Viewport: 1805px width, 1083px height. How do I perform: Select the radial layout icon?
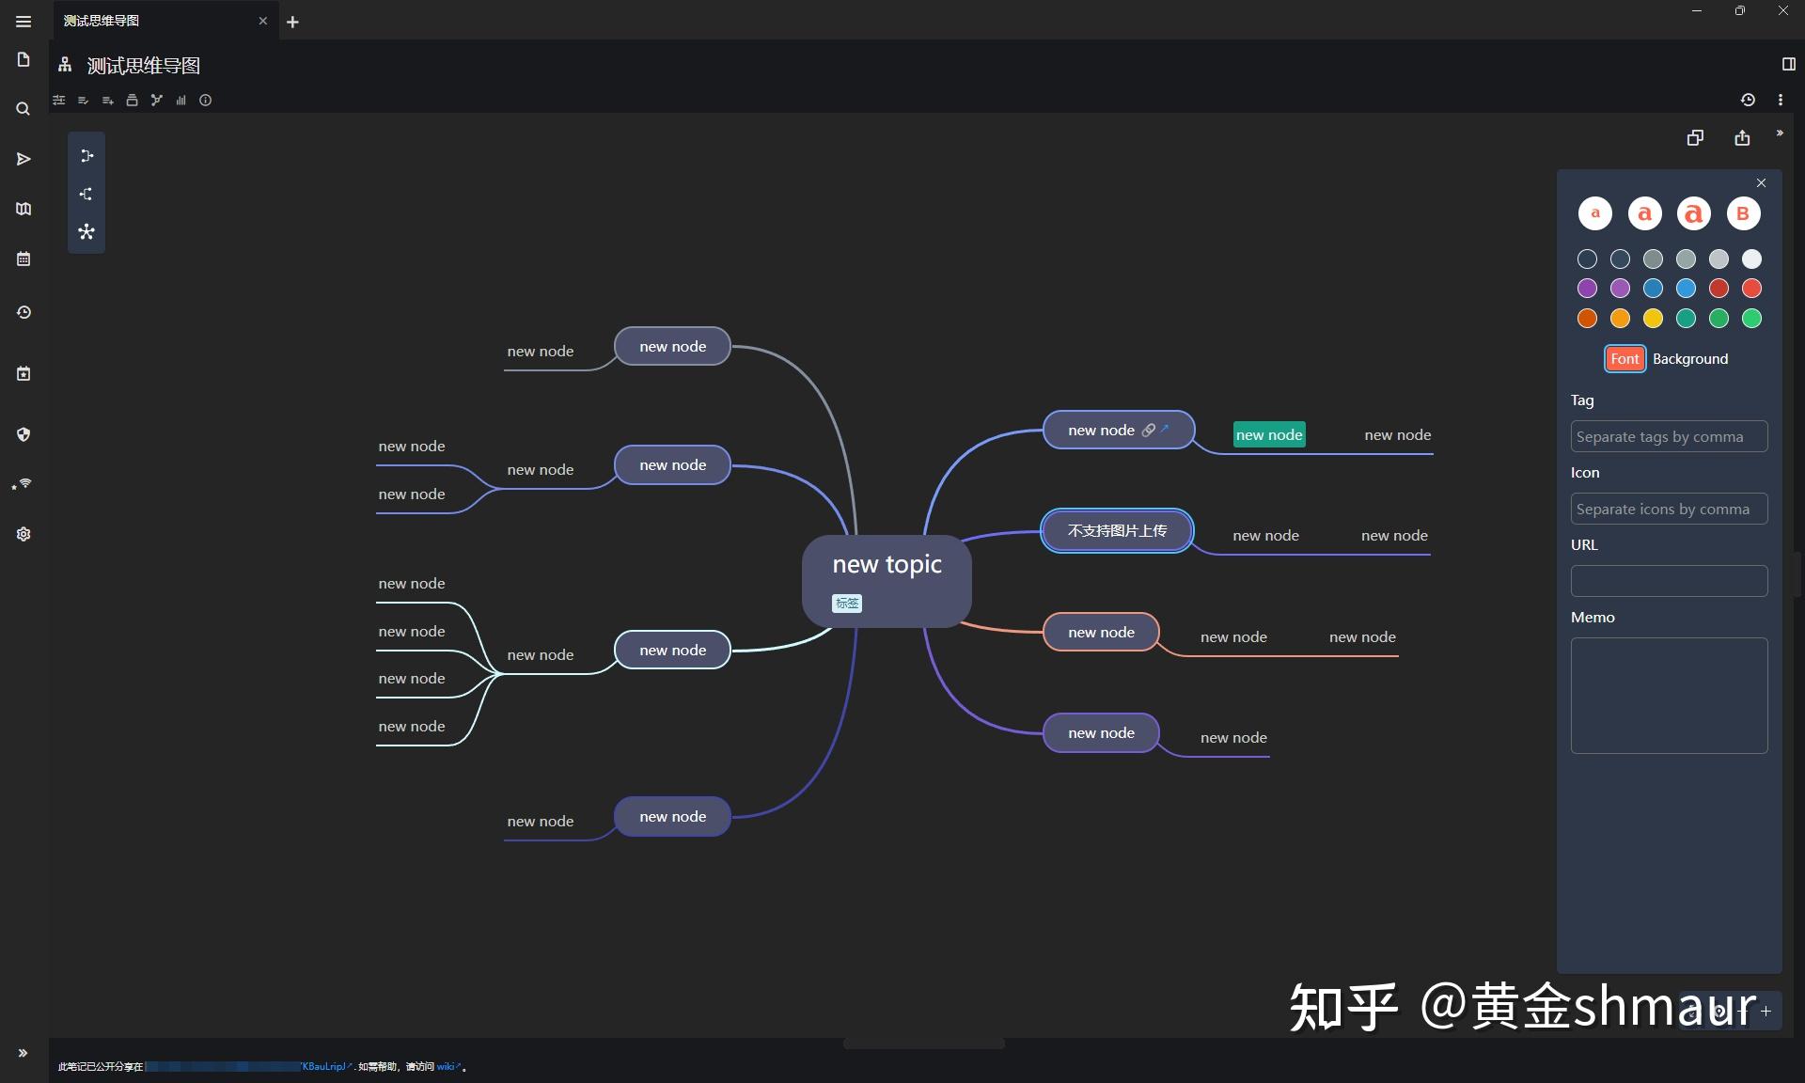86,232
